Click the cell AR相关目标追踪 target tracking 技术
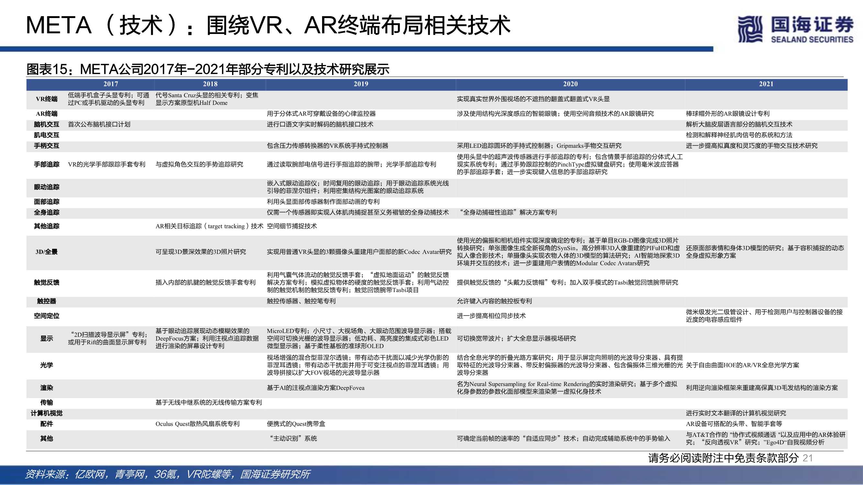 click(x=209, y=226)
